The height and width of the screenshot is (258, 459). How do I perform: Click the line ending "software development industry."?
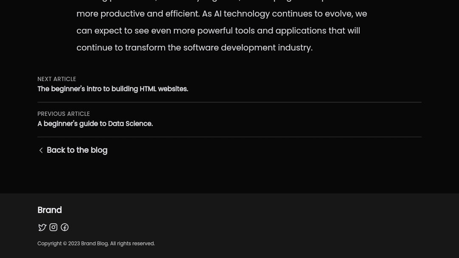194,48
